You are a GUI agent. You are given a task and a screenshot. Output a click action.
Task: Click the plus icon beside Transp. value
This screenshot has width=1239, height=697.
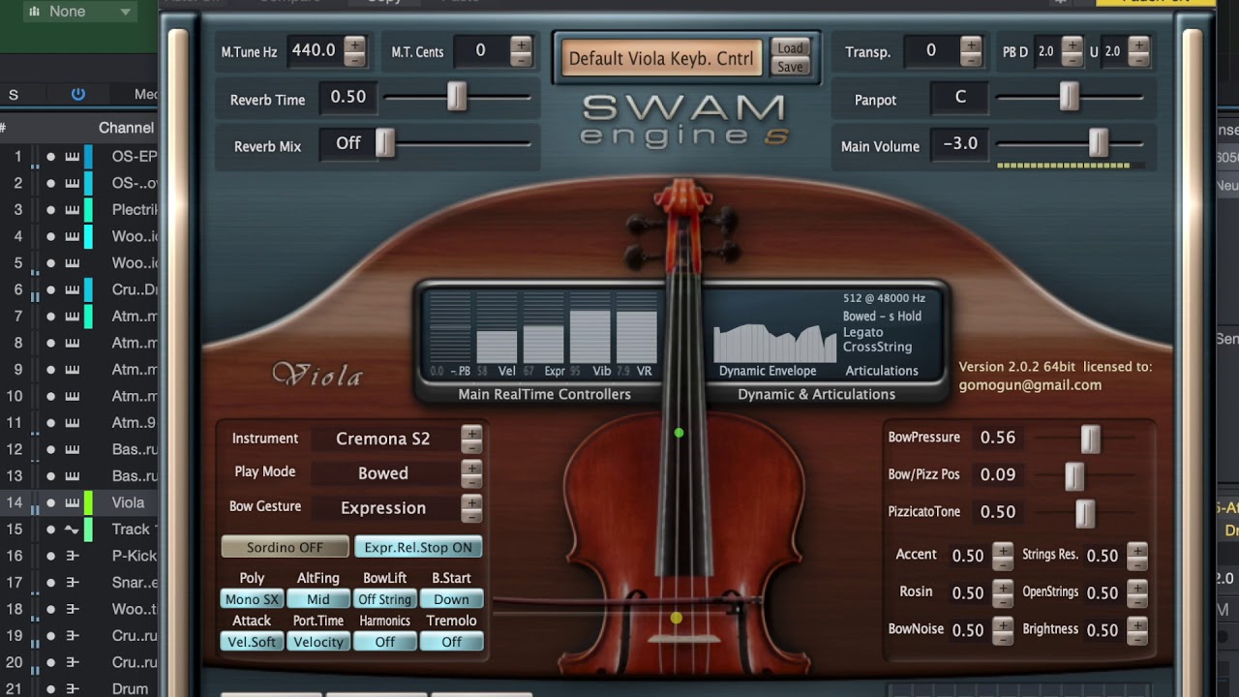(x=971, y=45)
